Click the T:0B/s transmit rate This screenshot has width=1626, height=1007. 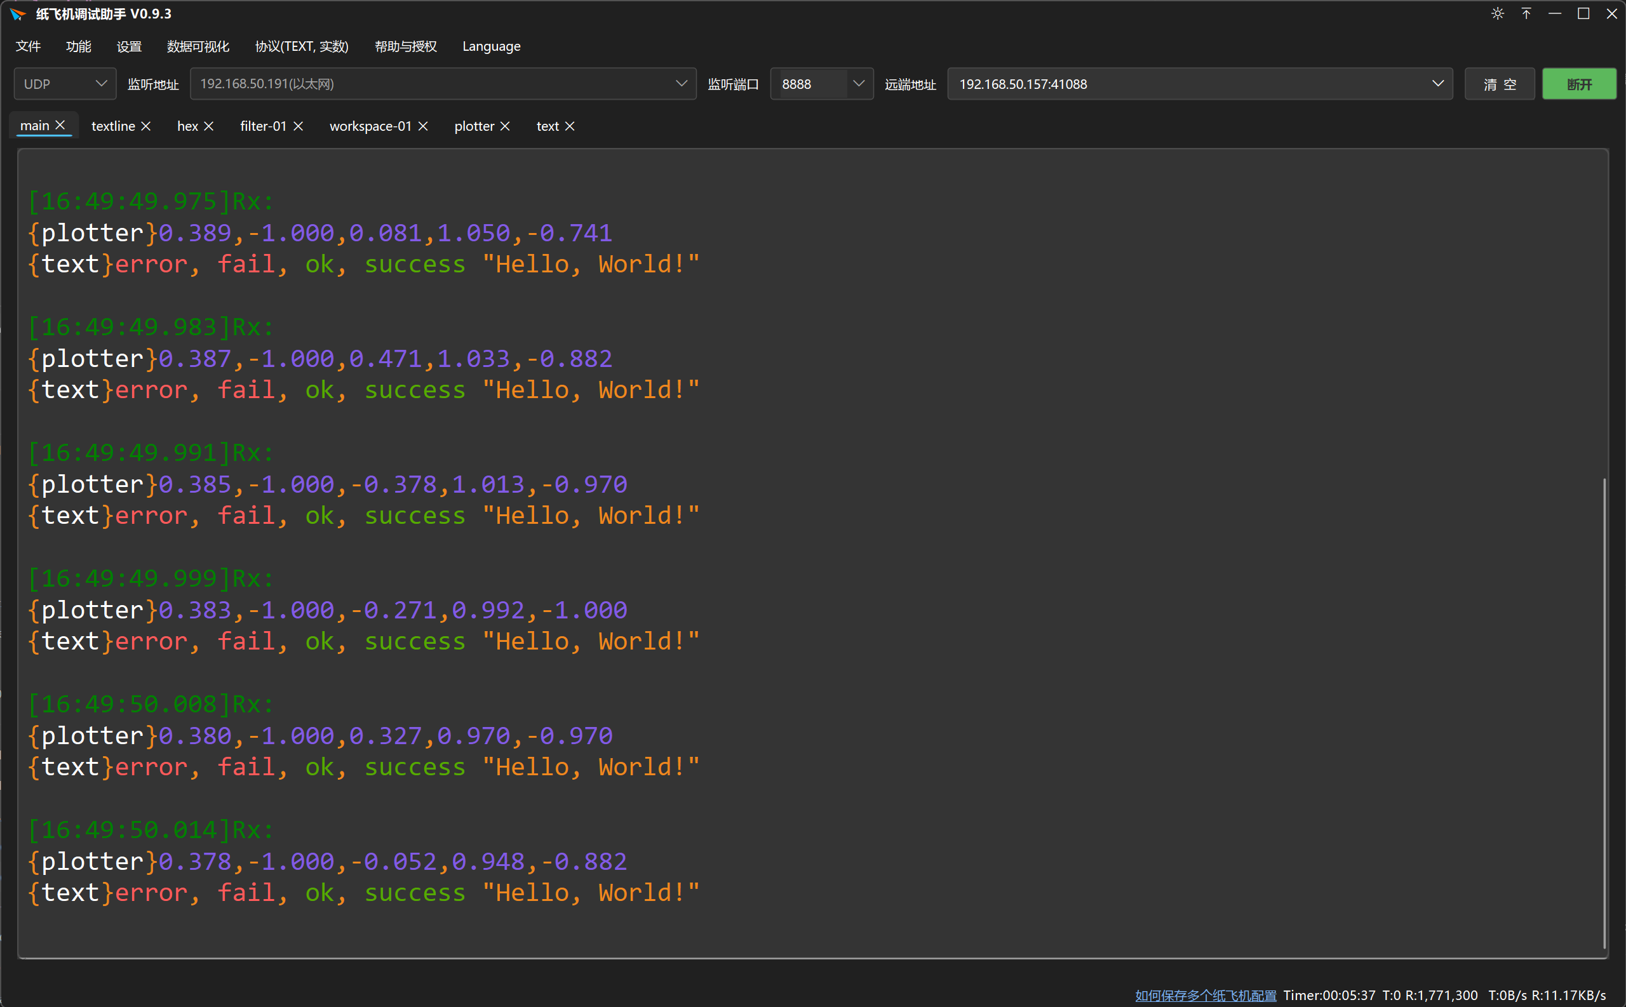1507,995
